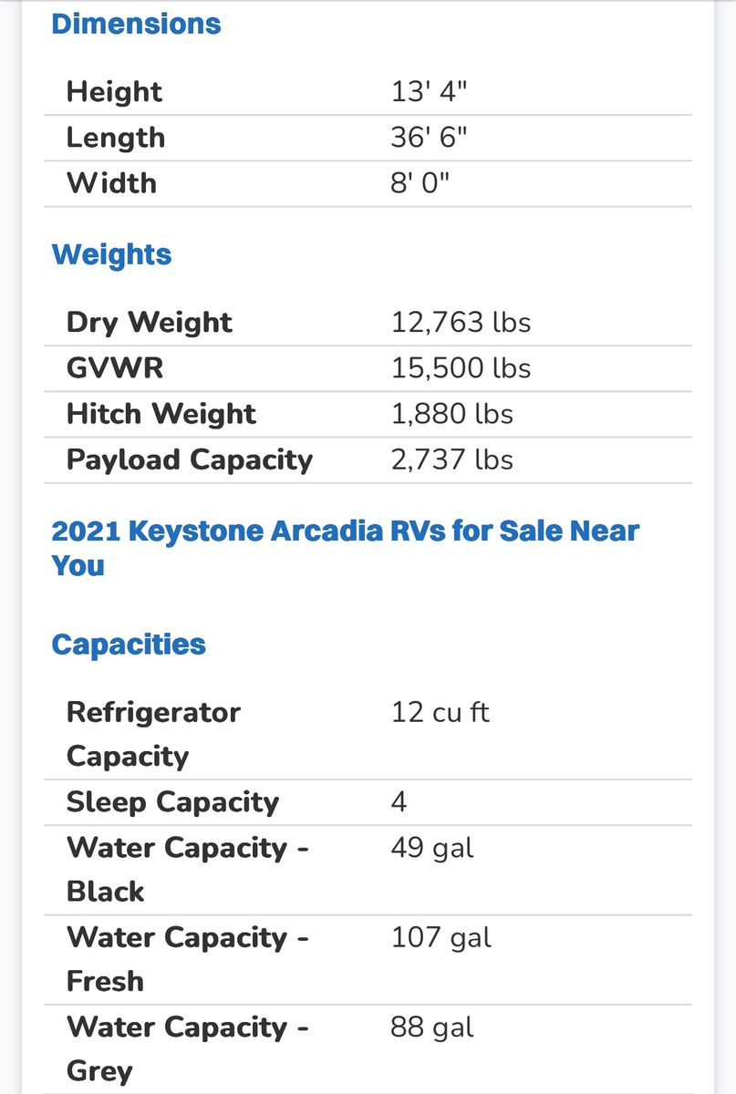This screenshot has width=736, height=1094.
Task: Click the Capacities section heading
Action: pos(129,645)
